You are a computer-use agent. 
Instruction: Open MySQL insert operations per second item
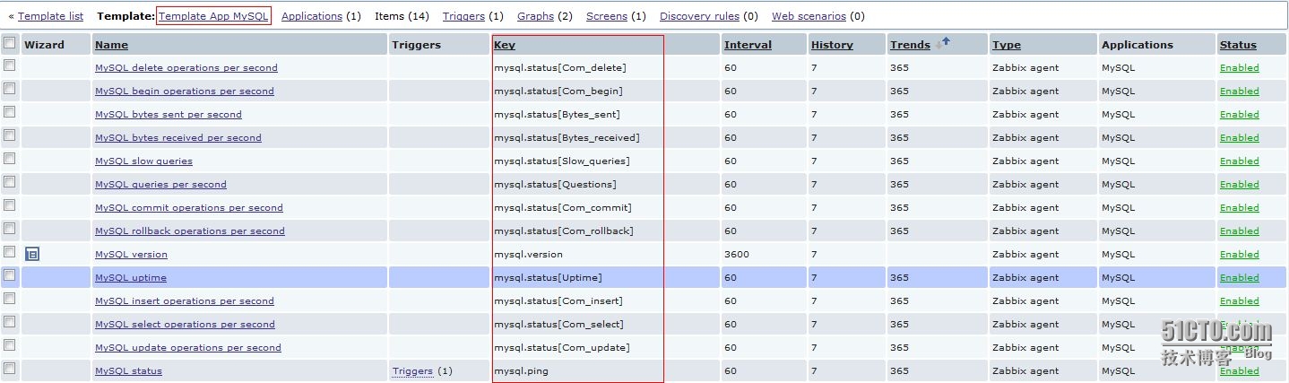click(185, 301)
